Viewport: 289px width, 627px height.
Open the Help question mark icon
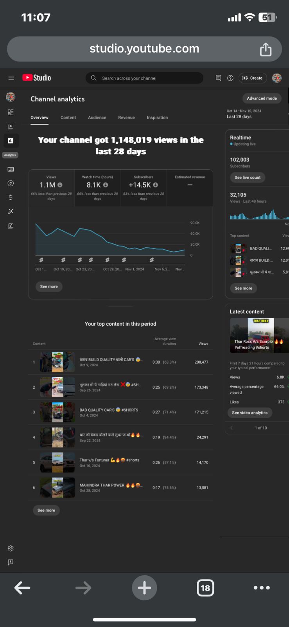230,78
